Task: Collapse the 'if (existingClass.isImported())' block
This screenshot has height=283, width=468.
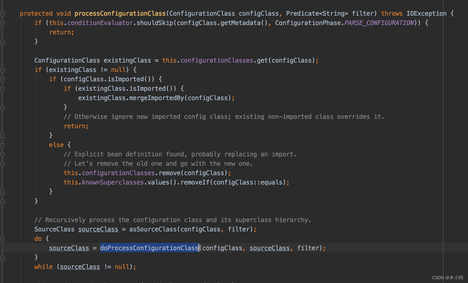Action: click(x=2, y=89)
